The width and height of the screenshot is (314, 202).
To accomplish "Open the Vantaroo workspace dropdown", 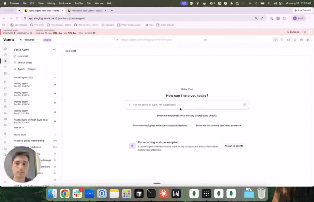I will pyautogui.click(x=29, y=40).
